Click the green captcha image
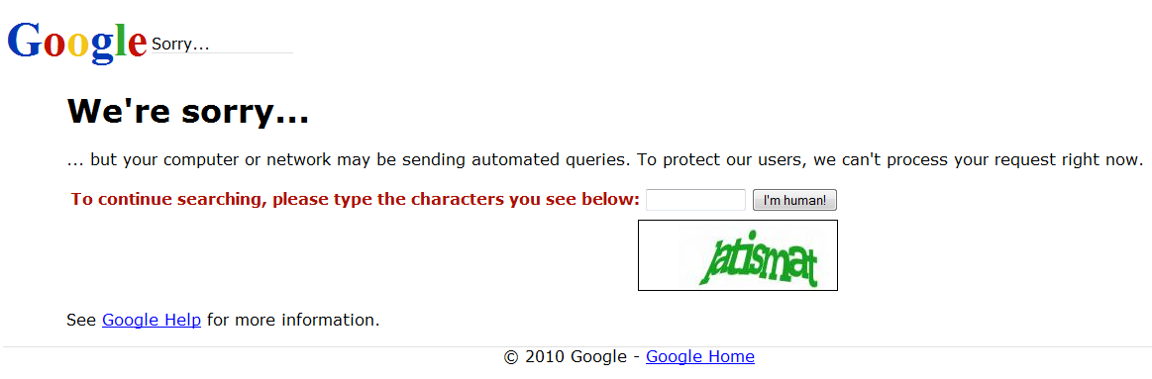 [x=738, y=255]
